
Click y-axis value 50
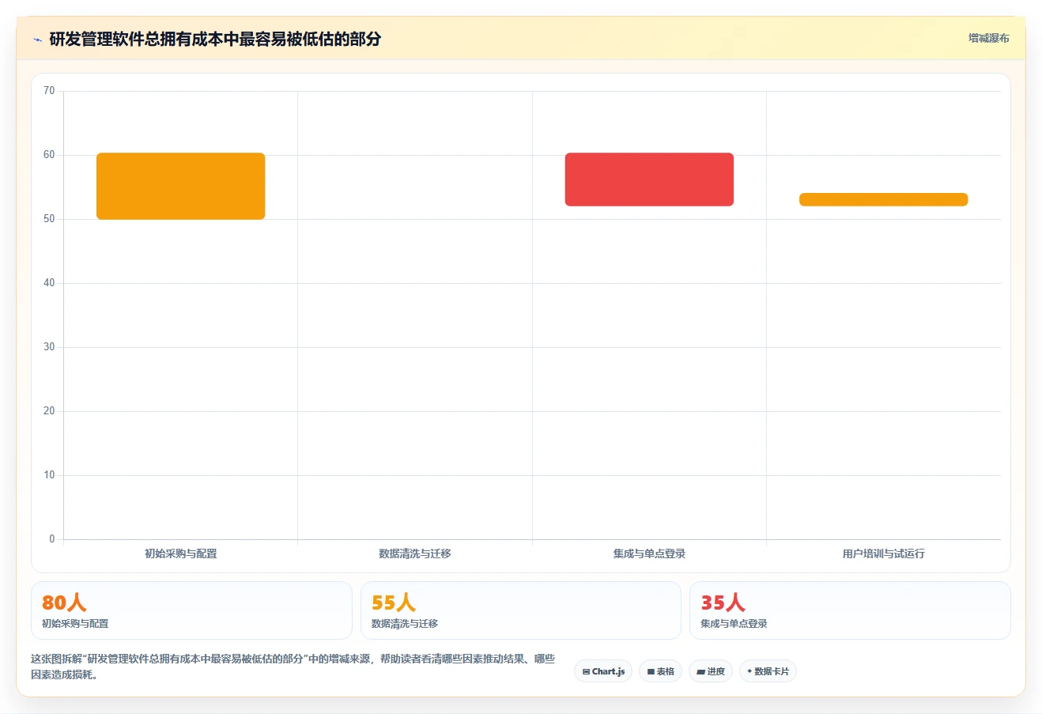[x=49, y=219]
